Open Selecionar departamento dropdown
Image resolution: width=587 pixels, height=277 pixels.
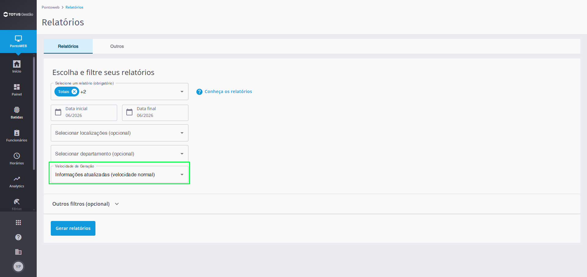120,154
